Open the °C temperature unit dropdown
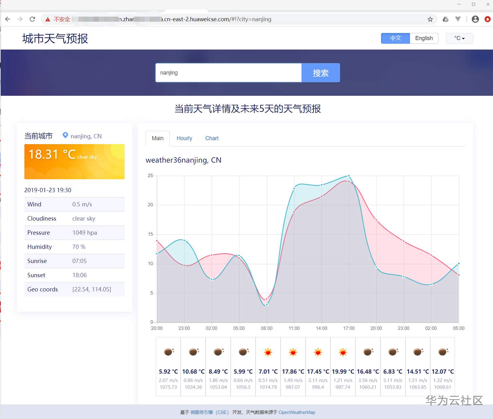The image size is (493, 419). pos(459,38)
